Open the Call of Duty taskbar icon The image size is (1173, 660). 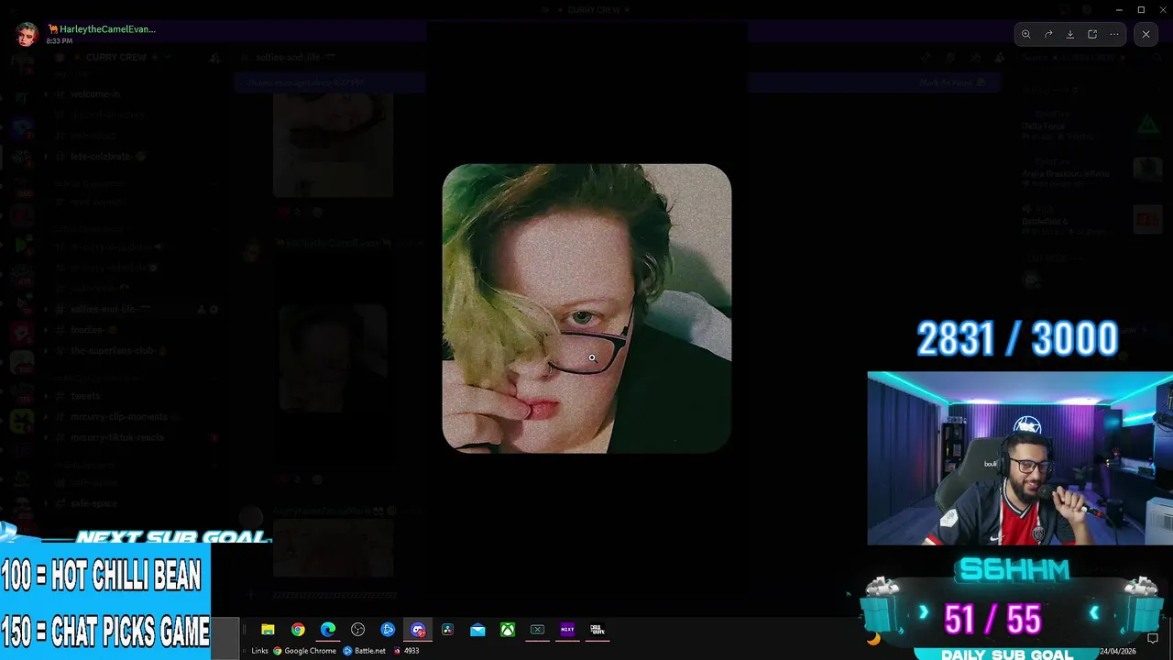click(x=597, y=630)
